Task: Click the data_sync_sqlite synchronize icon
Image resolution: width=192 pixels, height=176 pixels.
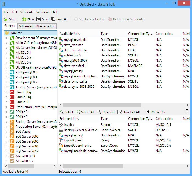Action: coord(61,81)
